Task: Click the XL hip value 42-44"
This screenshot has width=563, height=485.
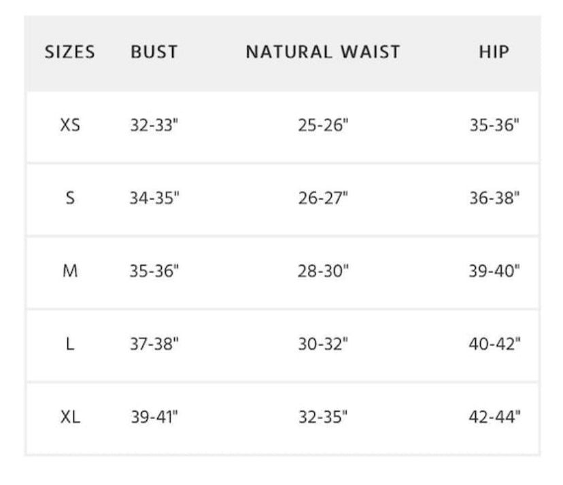Action: 494,417
